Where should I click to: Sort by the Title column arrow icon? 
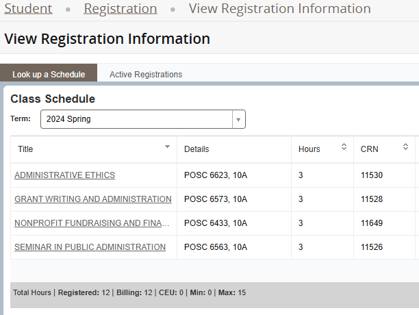(167, 147)
